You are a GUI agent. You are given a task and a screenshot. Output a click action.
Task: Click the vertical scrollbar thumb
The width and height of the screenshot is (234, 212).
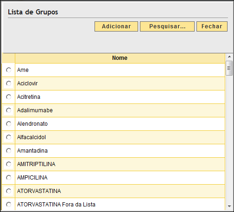tap(229, 68)
